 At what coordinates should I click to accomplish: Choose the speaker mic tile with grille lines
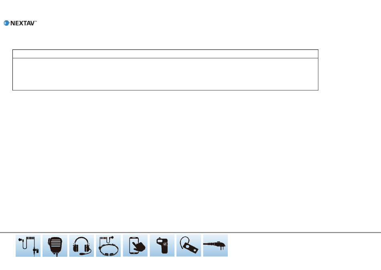pos(55,245)
